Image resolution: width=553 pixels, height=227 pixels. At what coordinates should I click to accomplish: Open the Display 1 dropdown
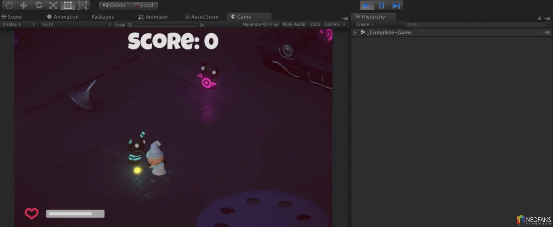pos(18,25)
